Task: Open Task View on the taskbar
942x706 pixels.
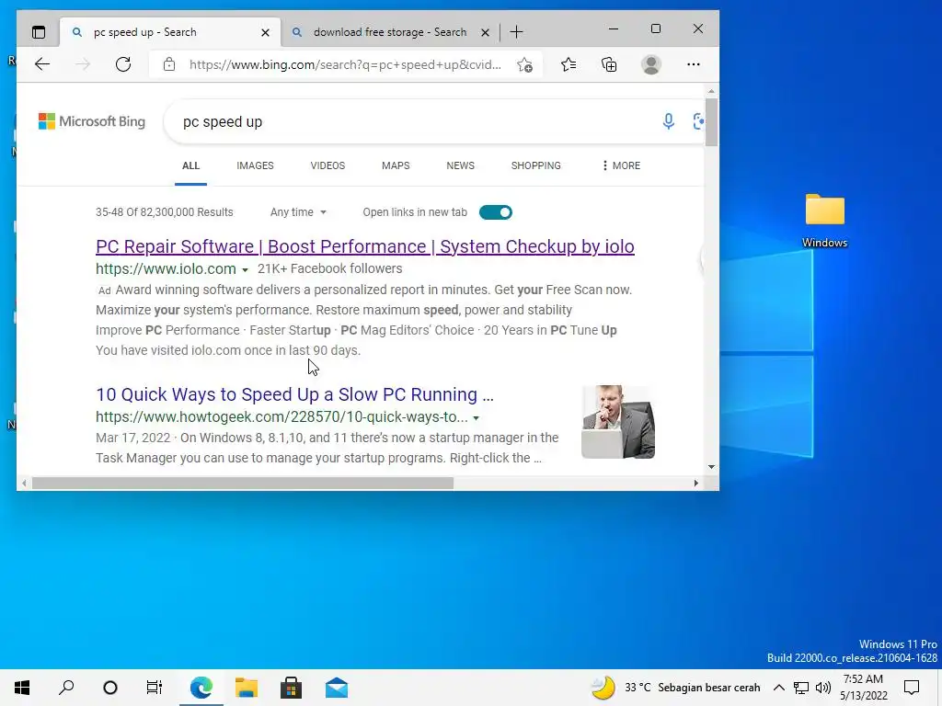Action: pos(155,688)
